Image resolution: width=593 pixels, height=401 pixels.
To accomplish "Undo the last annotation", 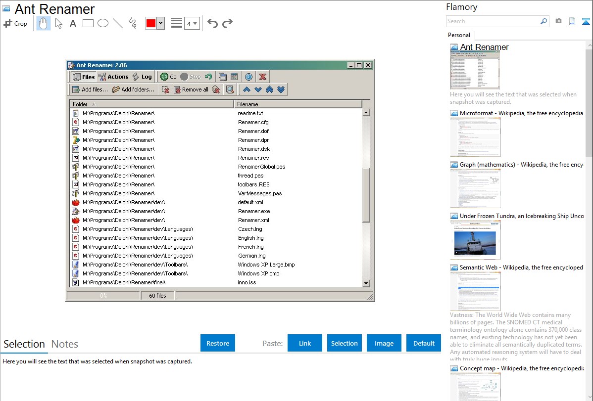I will coord(212,23).
